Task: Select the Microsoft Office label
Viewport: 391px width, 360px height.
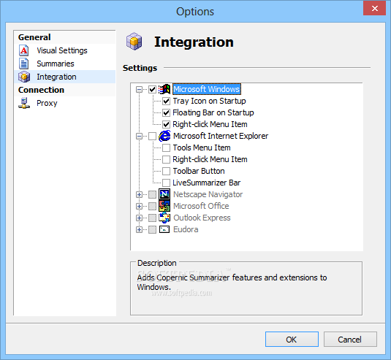Action: [x=201, y=206]
